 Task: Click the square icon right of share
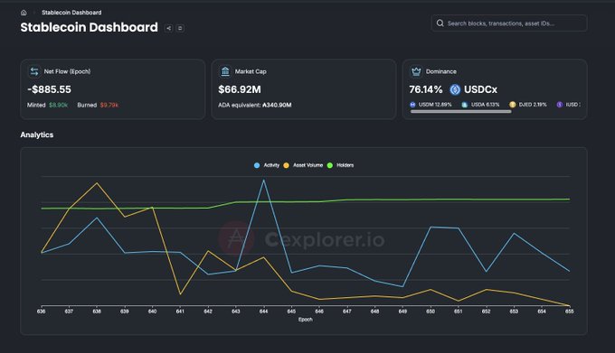point(180,28)
